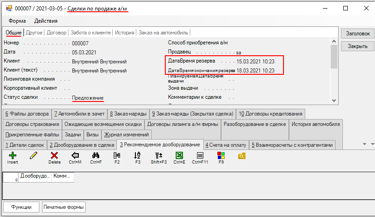Click the yellow magnifier icon in toolbar
Screen dimensions: 375x217
(241, 156)
